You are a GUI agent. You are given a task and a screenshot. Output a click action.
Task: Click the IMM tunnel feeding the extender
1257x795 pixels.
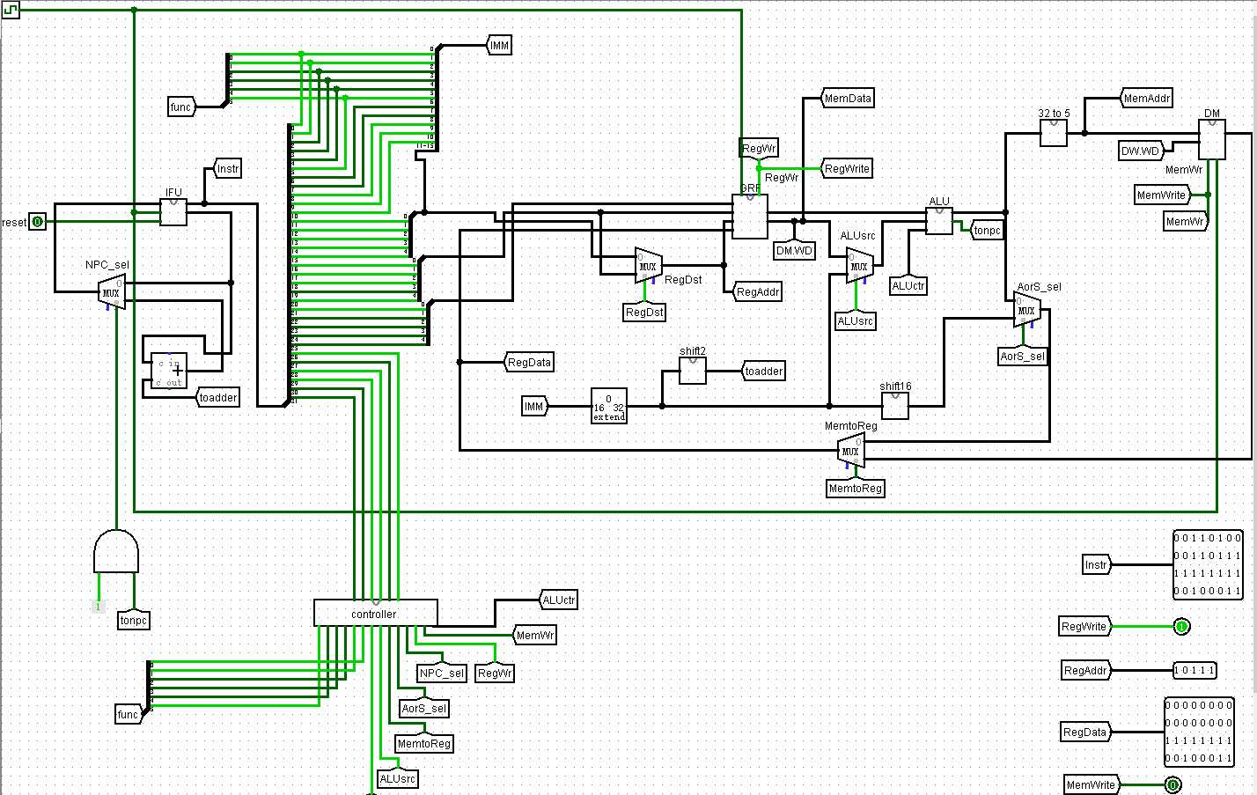tap(534, 407)
